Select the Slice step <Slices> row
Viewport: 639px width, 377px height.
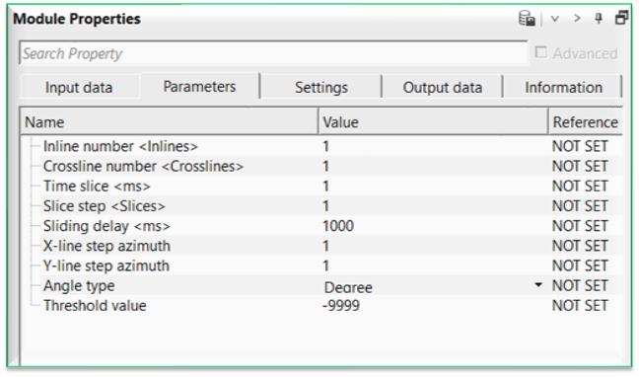[321, 206]
